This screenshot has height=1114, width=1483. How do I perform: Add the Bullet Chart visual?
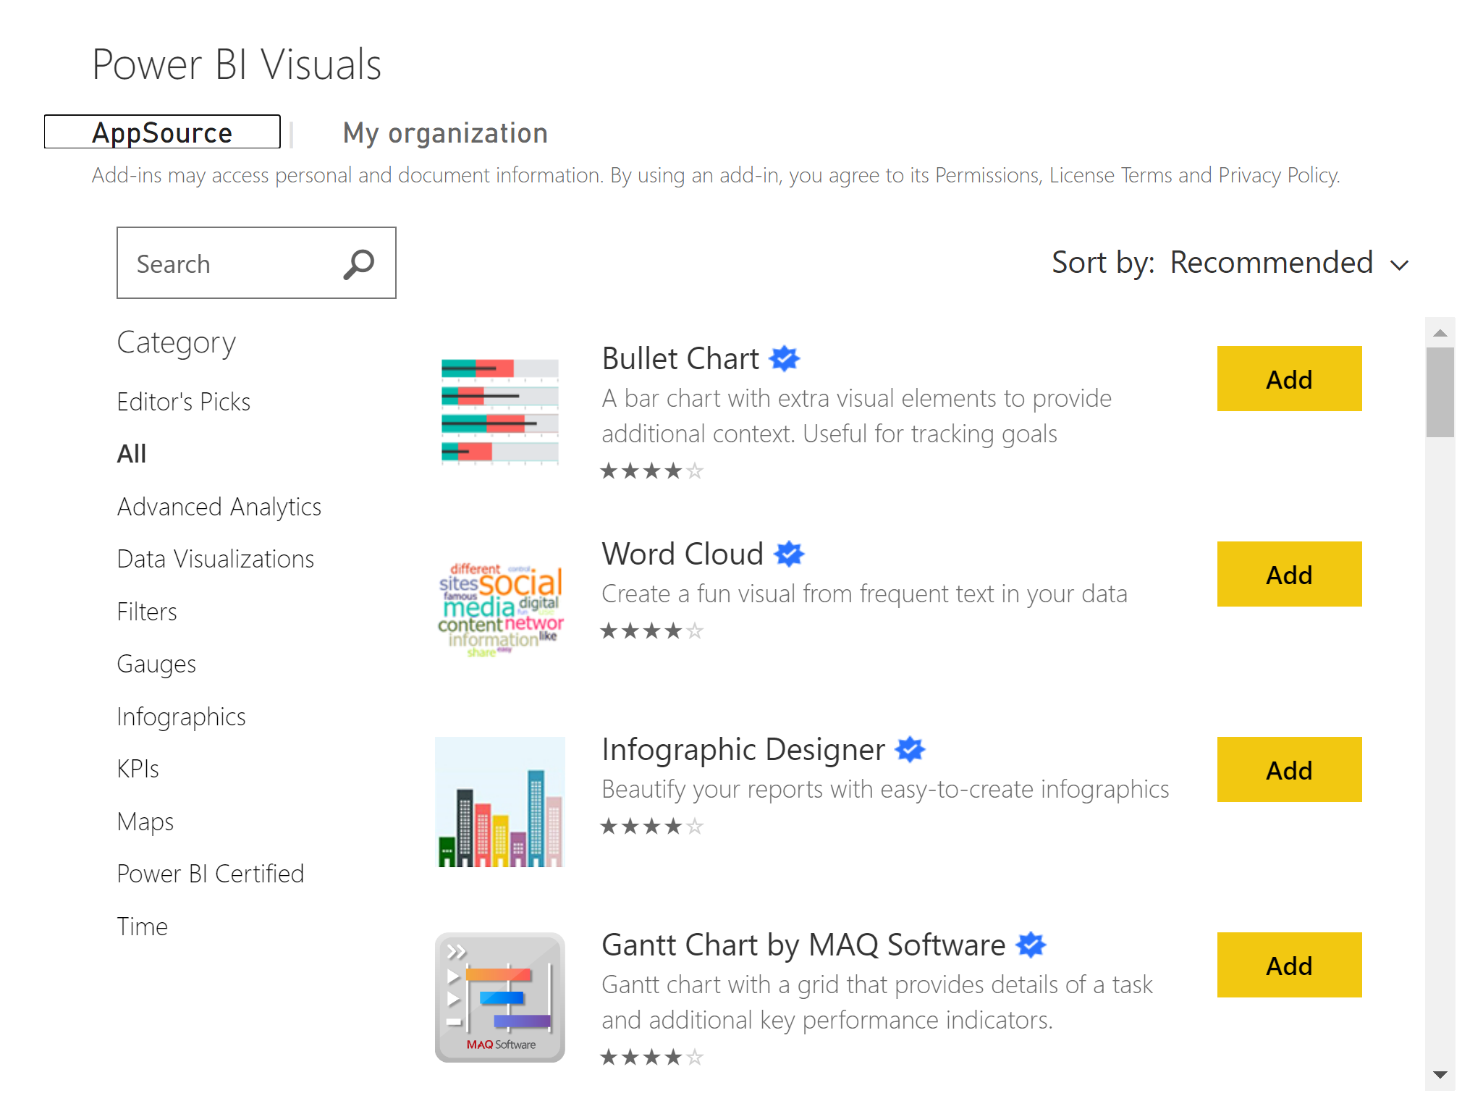(1288, 379)
